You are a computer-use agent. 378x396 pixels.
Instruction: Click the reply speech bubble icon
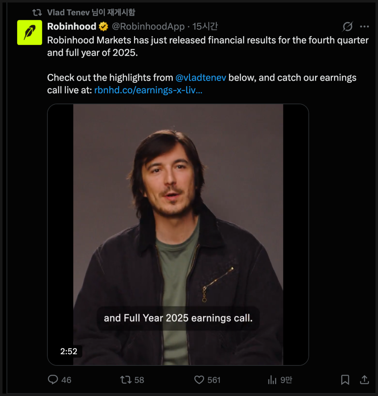(x=53, y=380)
